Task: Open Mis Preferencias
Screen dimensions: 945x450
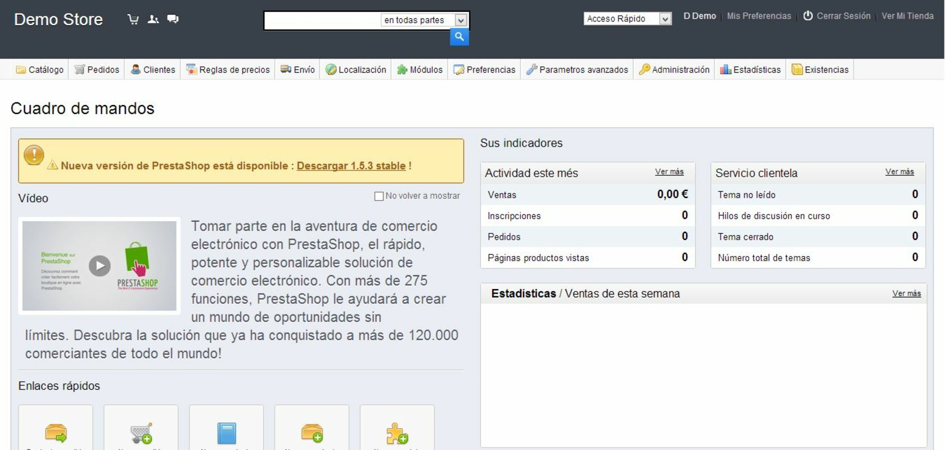Action: click(759, 16)
